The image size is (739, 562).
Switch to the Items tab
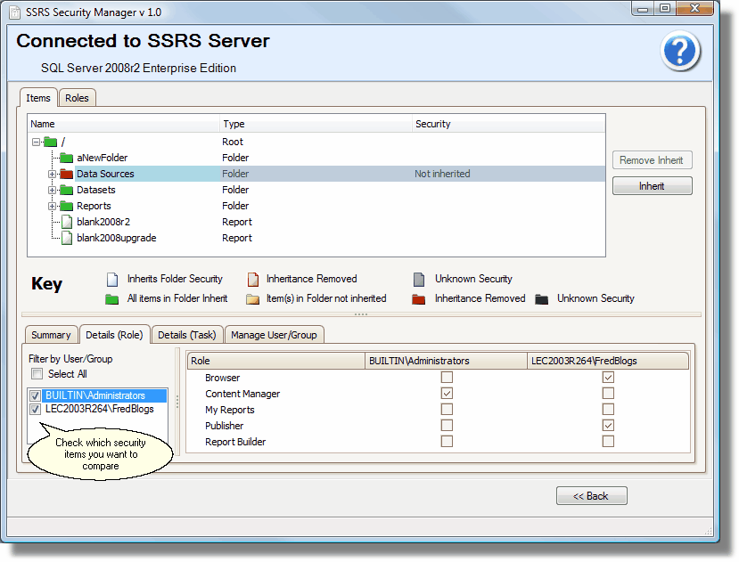[x=38, y=98]
